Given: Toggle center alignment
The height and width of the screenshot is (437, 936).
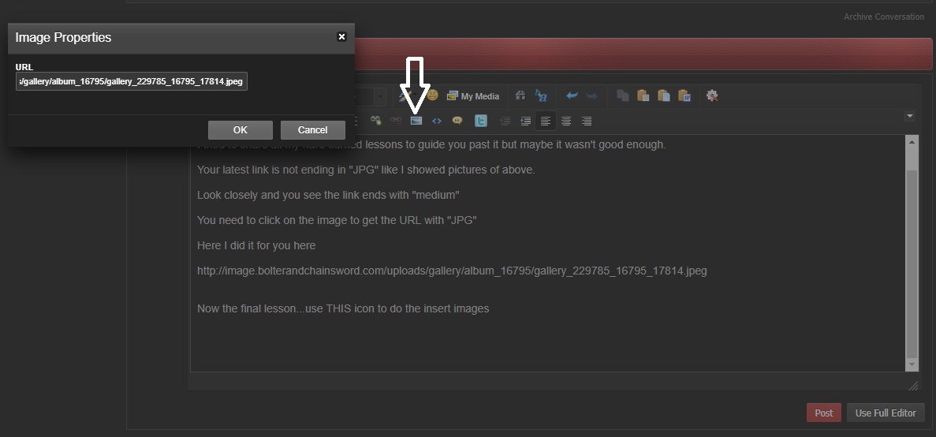Looking at the screenshot, I should pyautogui.click(x=565, y=121).
